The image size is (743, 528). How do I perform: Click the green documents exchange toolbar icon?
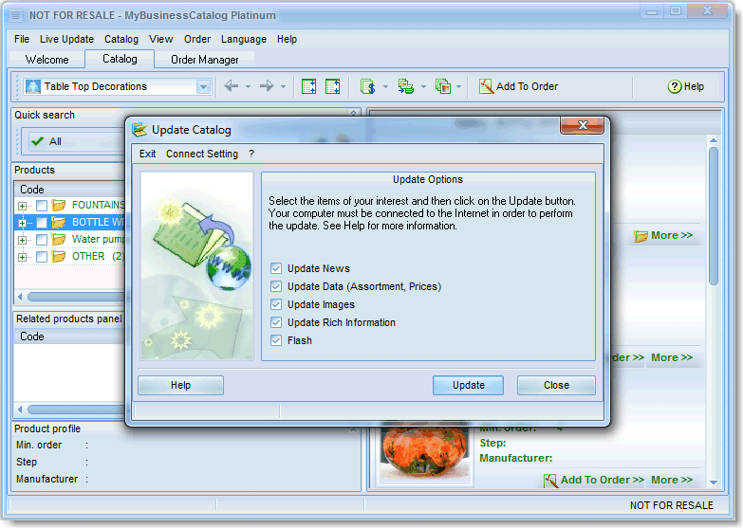click(405, 86)
